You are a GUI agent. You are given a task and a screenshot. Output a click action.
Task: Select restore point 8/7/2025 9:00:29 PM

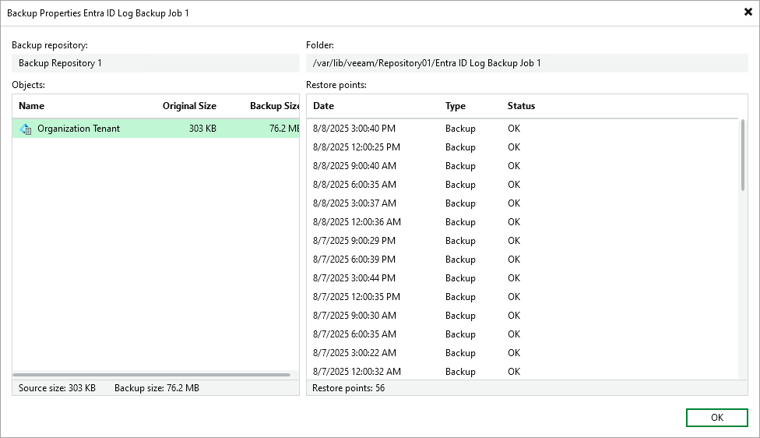pos(522,241)
